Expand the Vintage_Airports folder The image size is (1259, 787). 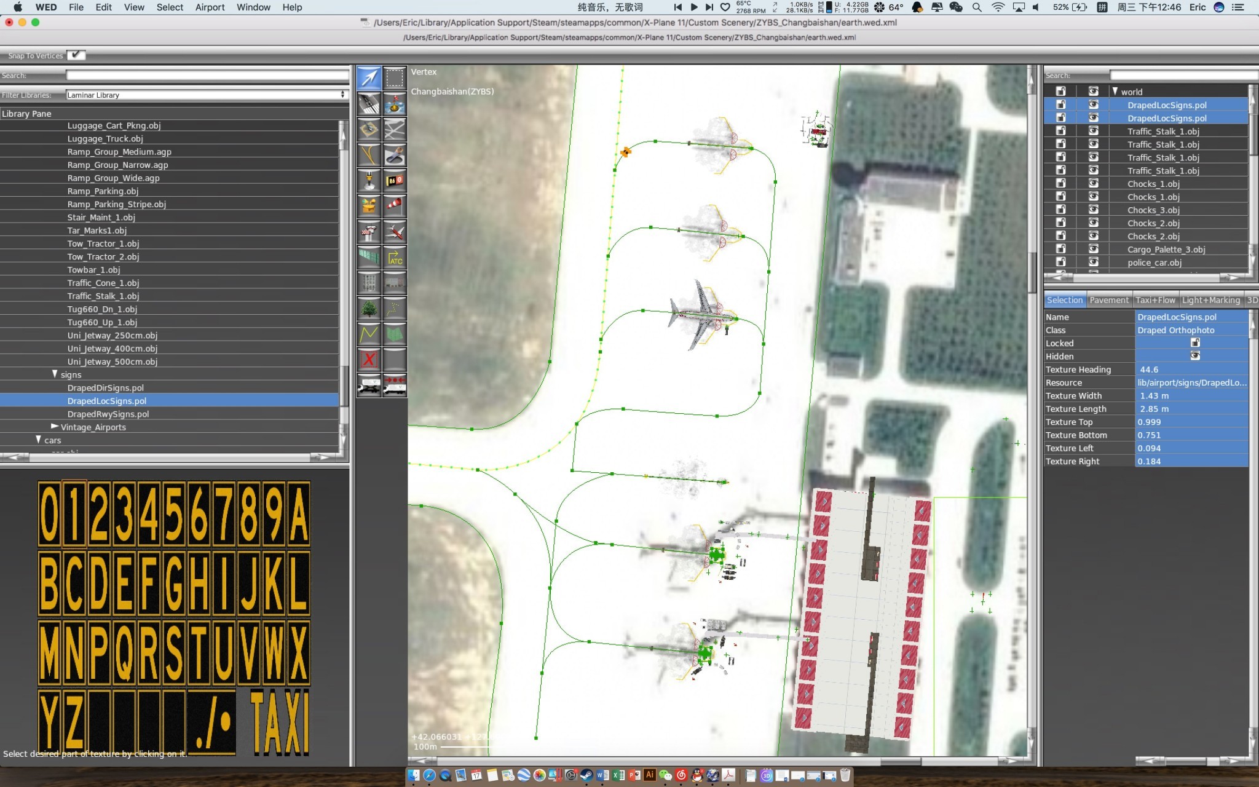tap(55, 426)
